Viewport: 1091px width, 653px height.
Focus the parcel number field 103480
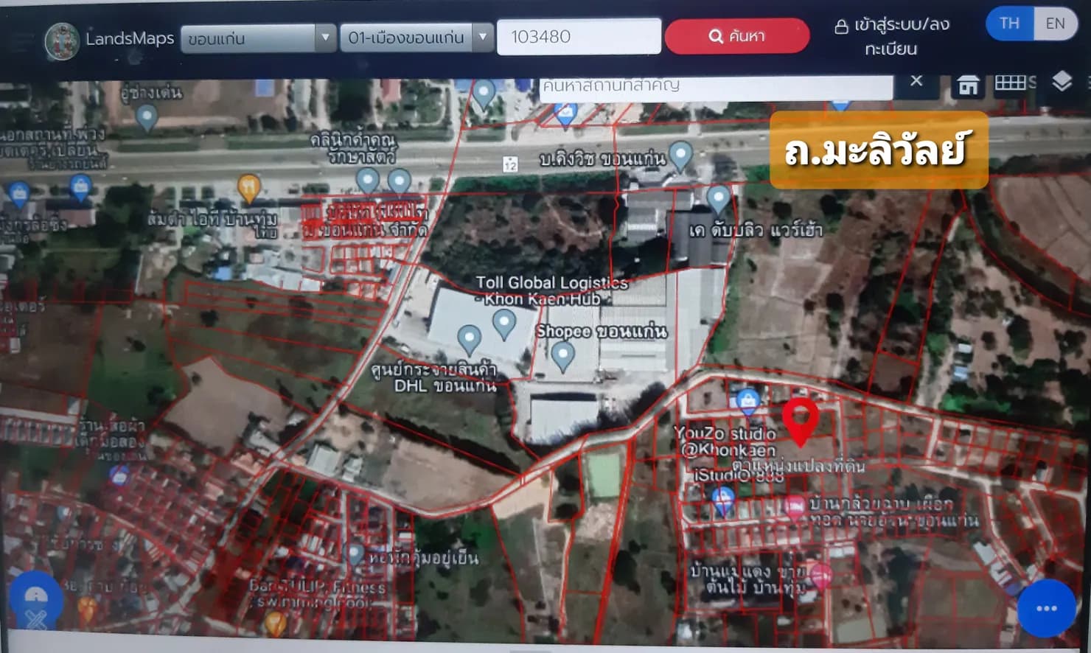point(579,36)
